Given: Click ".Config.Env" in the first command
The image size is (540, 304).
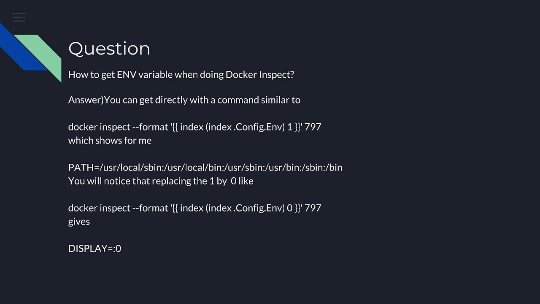Looking at the screenshot, I should pos(259,127).
